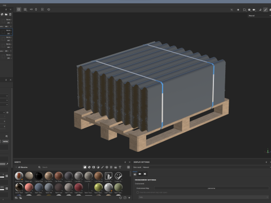Select the Autumn Leaf material thumbnail

tap(19, 176)
